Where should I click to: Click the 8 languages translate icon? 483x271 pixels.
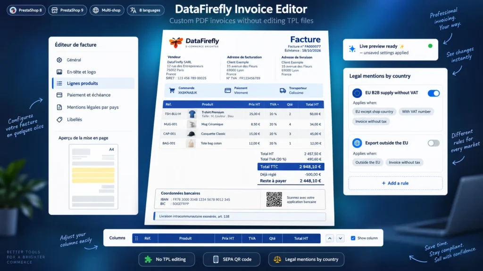[x=133, y=10]
